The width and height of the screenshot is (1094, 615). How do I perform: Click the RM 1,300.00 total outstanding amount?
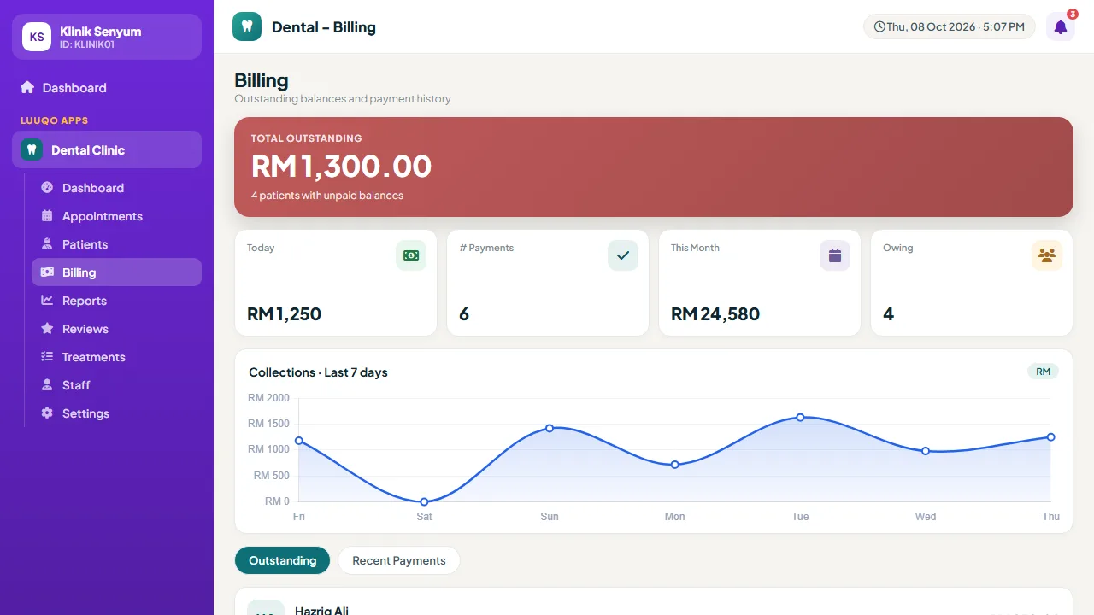tap(341, 166)
